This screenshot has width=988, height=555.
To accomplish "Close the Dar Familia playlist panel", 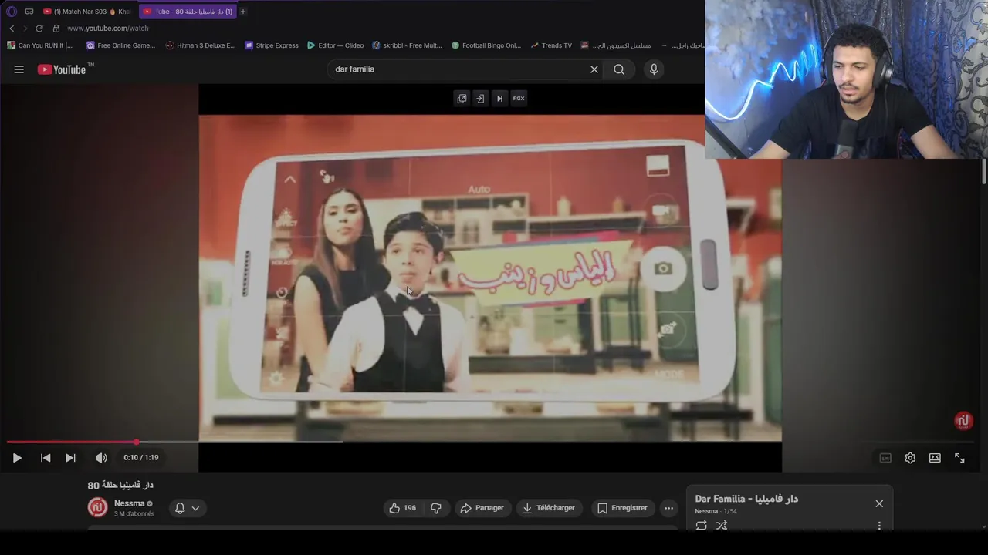I will click(x=879, y=503).
